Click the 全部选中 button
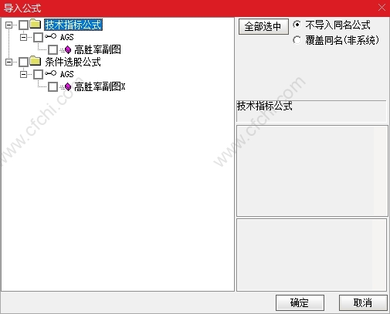This screenshot has width=390, height=314. pyautogui.click(x=263, y=26)
